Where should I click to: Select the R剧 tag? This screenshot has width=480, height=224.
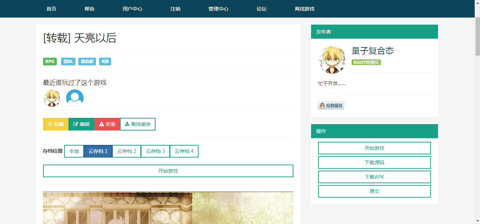[x=105, y=62]
